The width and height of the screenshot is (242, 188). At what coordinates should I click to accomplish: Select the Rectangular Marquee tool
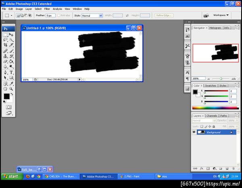tap(5, 35)
